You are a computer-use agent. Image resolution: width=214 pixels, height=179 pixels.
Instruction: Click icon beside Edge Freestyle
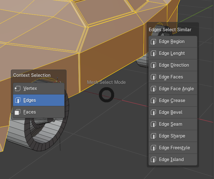[x=153, y=148]
